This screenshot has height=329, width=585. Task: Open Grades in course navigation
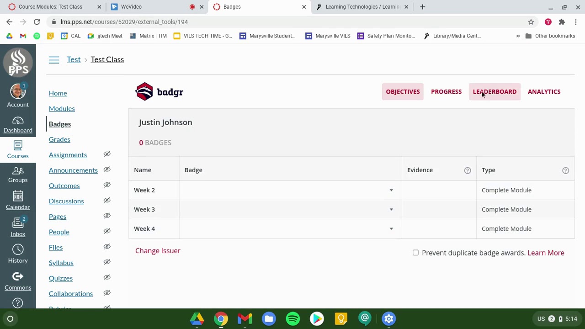[x=59, y=139]
